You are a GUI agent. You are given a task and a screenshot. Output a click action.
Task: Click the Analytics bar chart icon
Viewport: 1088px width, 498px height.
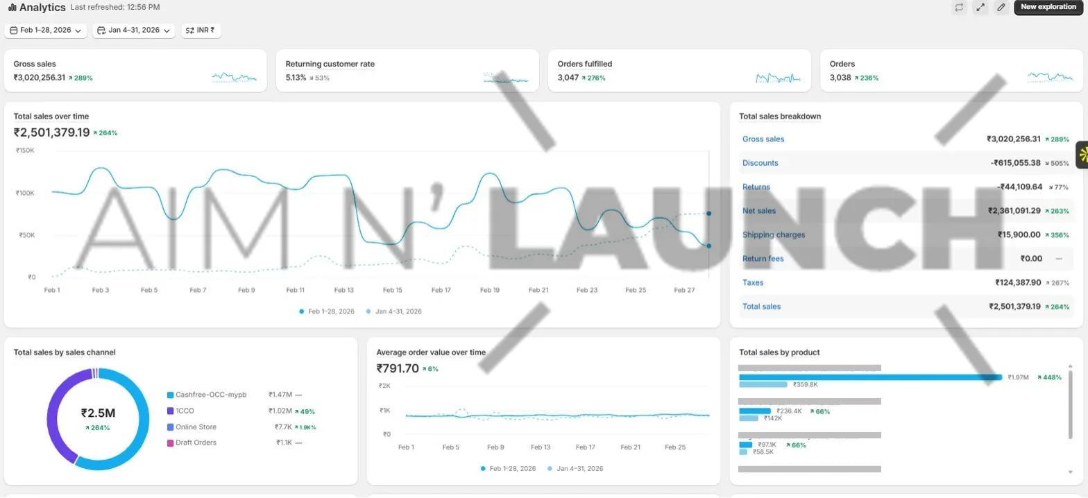12,8
